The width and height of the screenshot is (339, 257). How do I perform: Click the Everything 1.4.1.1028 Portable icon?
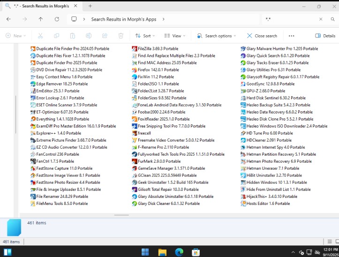click(33, 119)
